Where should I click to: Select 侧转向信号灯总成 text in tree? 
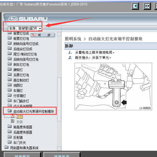click(x=26, y=44)
